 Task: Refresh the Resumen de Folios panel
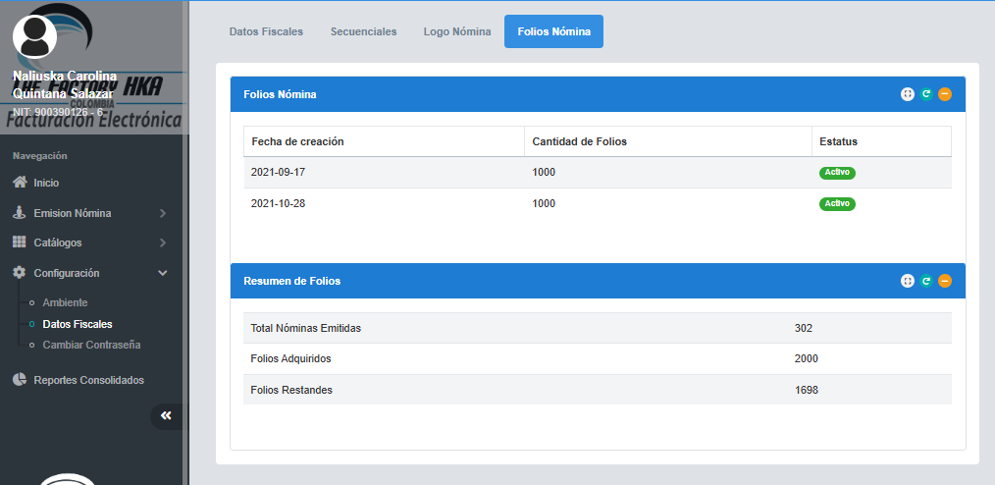pos(926,281)
